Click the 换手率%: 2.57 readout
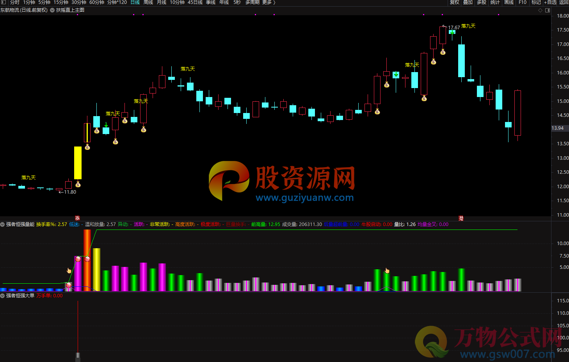The image size is (569, 362). click(52, 224)
